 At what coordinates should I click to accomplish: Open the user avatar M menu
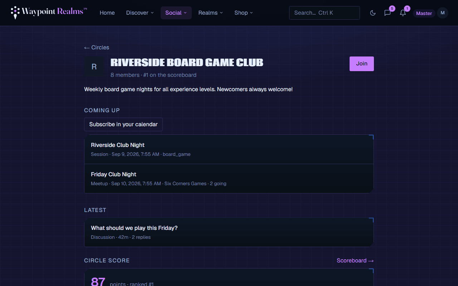tap(443, 13)
